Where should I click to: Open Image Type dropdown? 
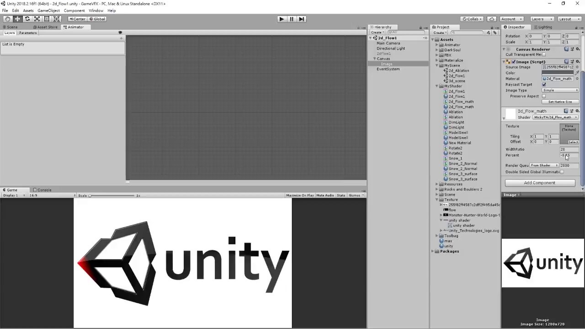pyautogui.click(x=560, y=90)
